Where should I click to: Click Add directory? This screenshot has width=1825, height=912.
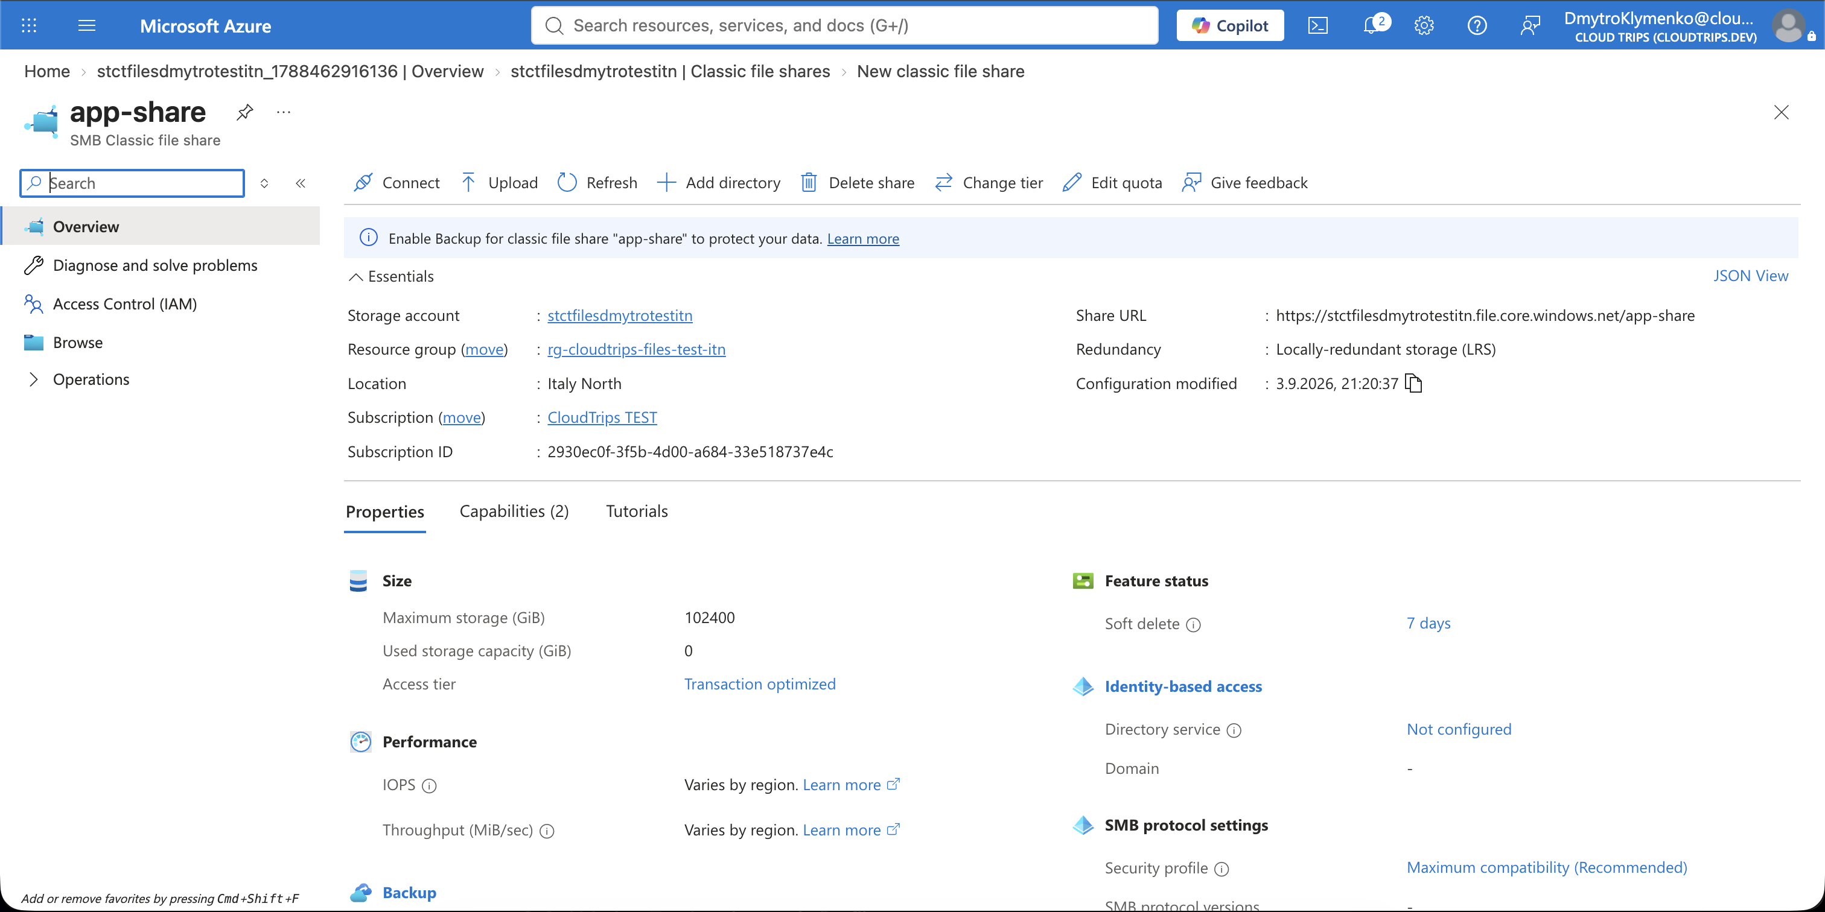pos(719,183)
